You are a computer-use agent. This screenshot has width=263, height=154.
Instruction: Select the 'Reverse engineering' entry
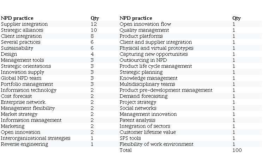click(x=25, y=144)
